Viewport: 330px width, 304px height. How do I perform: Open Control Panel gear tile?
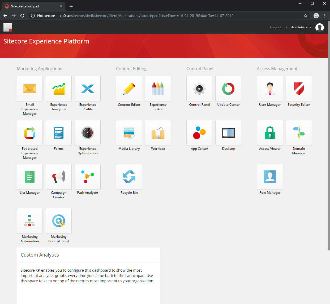[x=199, y=89]
